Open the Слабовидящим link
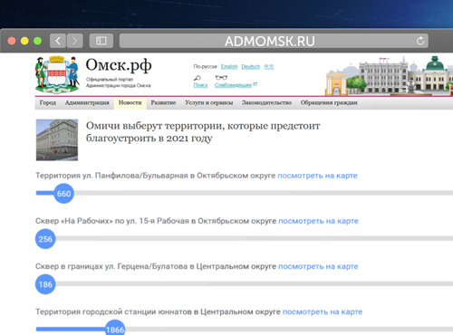 click(x=233, y=85)
